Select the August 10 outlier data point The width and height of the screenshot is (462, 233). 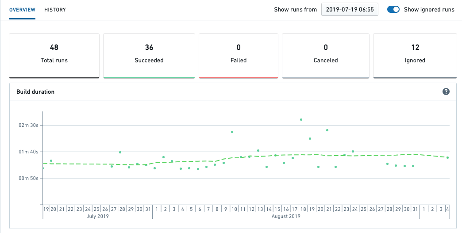[x=232, y=132]
